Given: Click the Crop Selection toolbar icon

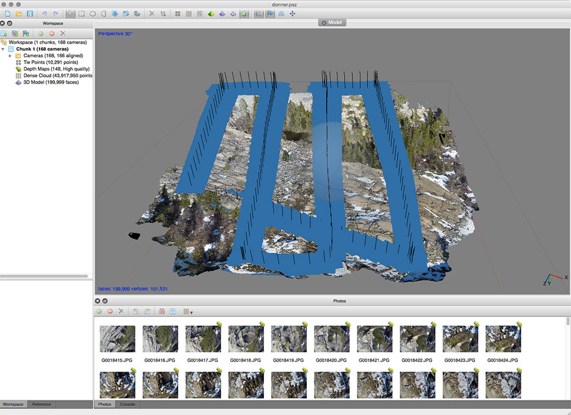Looking at the screenshot, I should coord(163,13).
